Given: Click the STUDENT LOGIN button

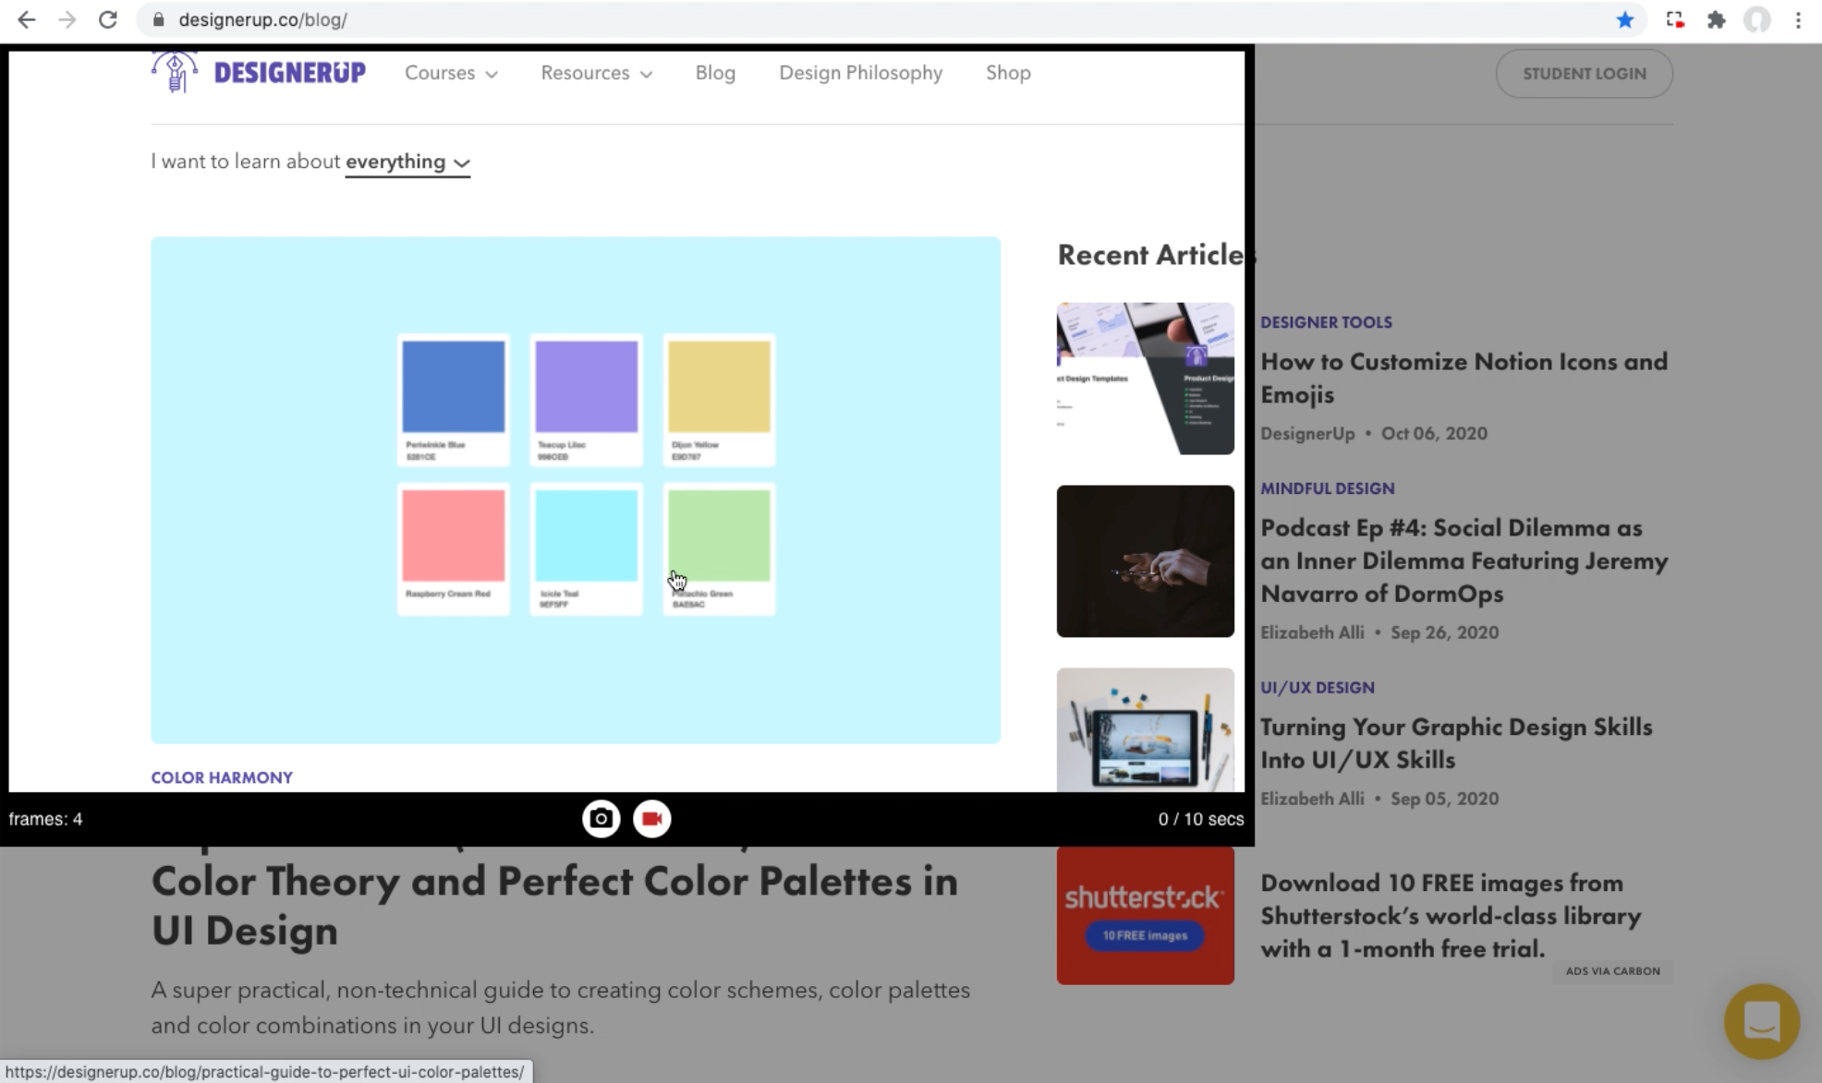Looking at the screenshot, I should 1584,74.
